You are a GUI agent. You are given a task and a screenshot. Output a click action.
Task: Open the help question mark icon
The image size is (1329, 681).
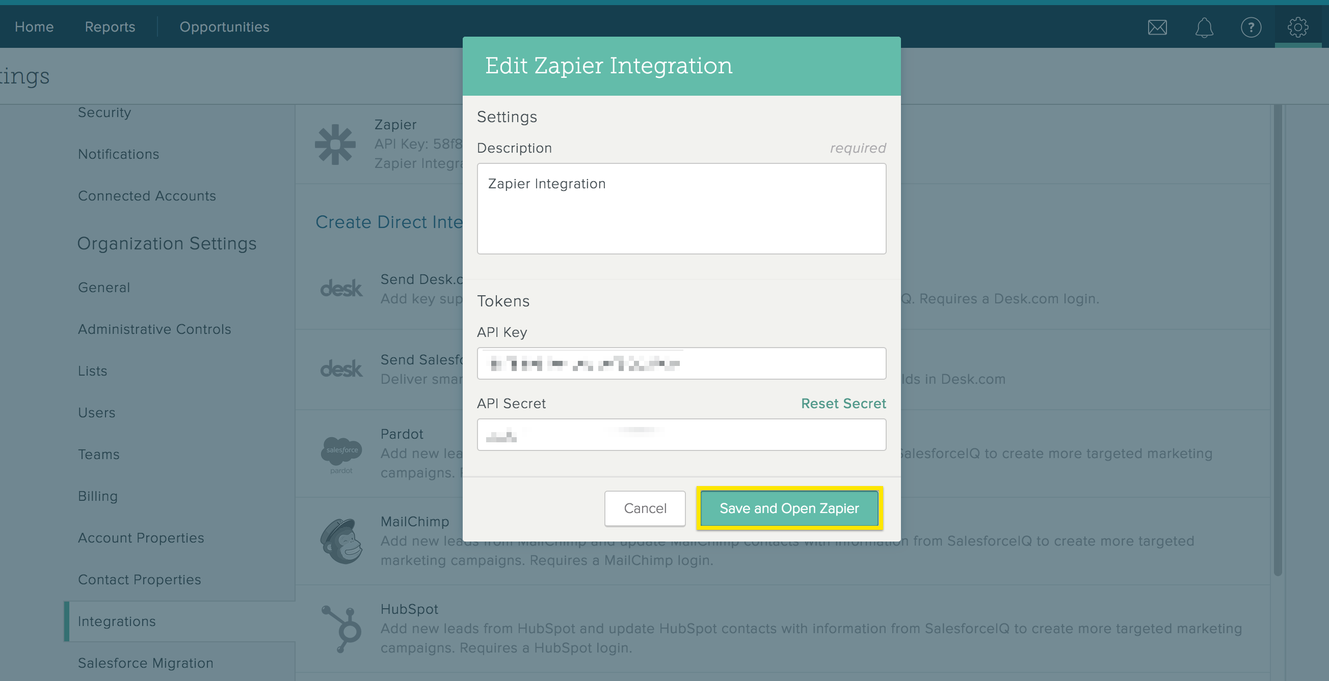coord(1251,27)
